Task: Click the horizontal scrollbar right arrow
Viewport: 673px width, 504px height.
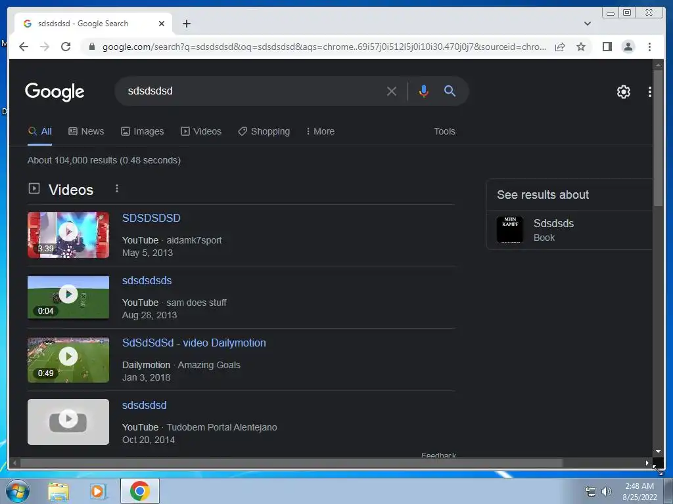Action: [647, 463]
